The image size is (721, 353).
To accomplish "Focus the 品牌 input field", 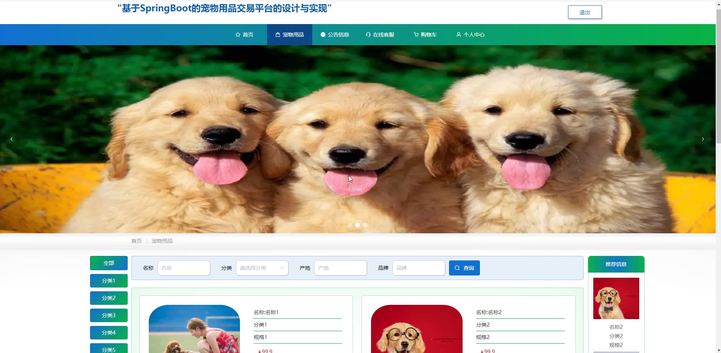I will coord(419,268).
